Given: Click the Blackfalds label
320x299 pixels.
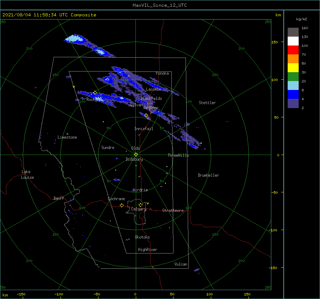Looking at the screenshot, I should click(x=151, y=98).
